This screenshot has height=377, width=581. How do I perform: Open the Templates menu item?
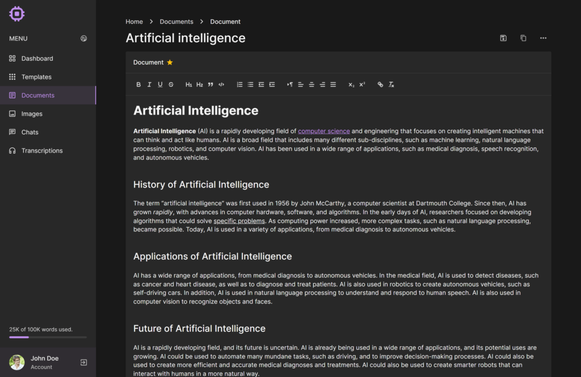click(36, 77)
